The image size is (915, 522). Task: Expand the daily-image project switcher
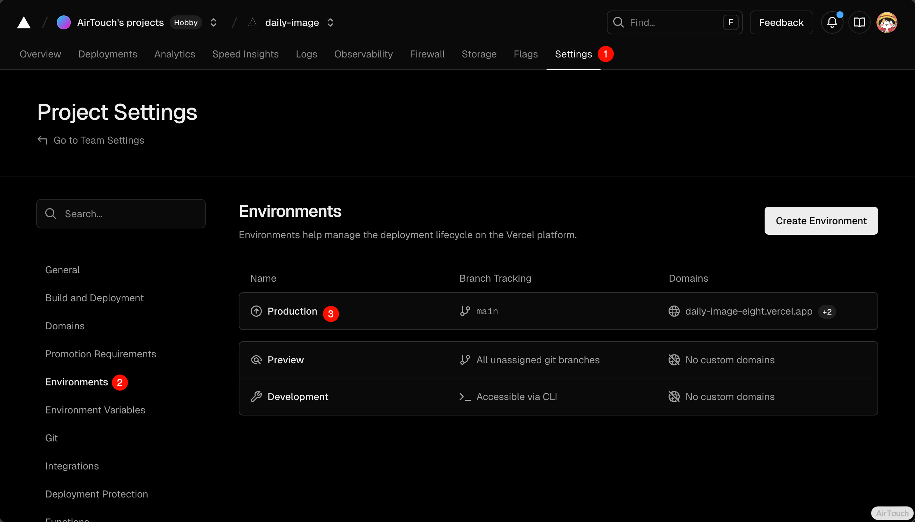pos(330,22)
